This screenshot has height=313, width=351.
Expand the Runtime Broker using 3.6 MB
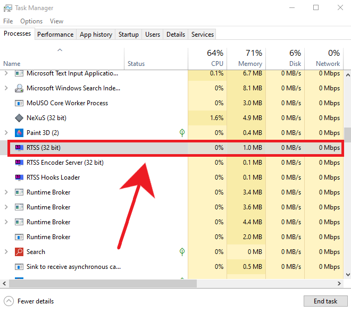pos(6,207)
